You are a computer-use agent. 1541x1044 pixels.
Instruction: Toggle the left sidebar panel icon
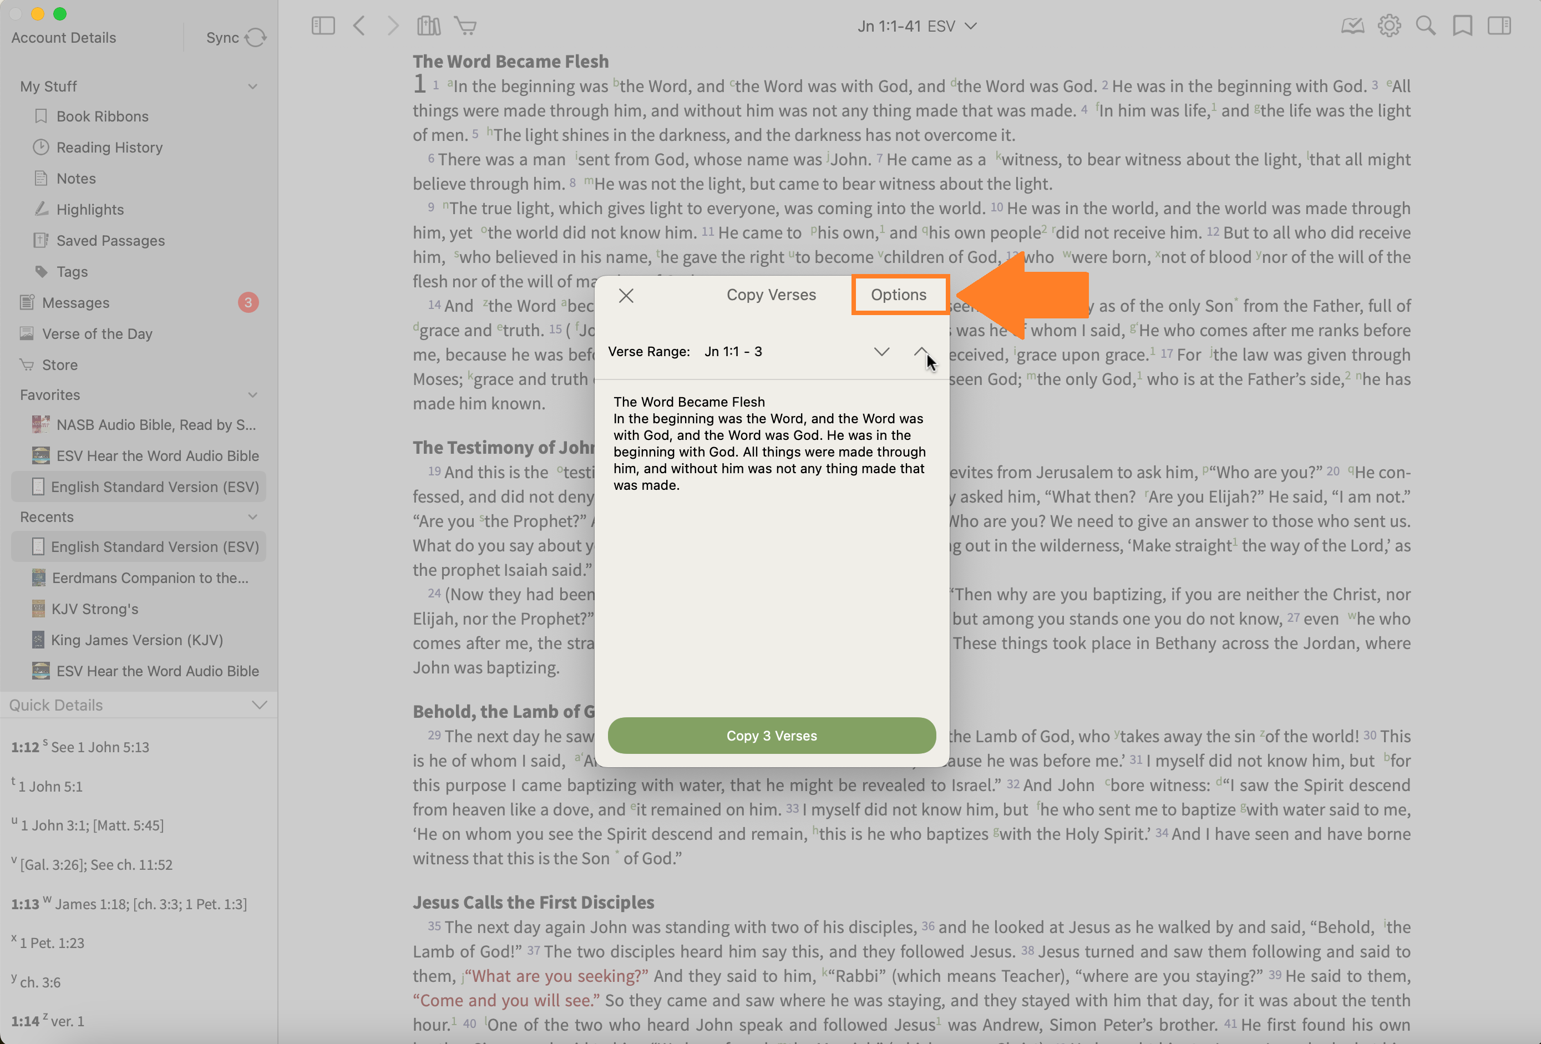[x=323, y=26]
